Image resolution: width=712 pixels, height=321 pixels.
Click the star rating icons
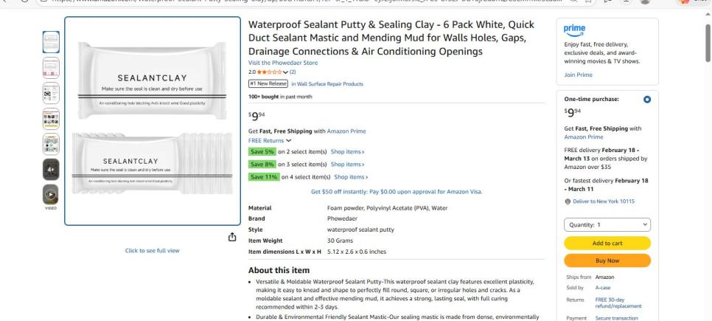tap(266, 72)
